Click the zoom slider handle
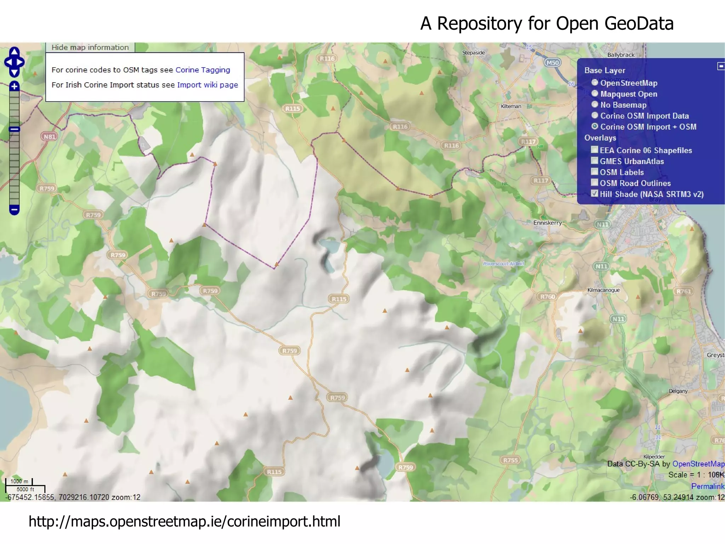Screen dimensions: 725x544 pos(14,129)
